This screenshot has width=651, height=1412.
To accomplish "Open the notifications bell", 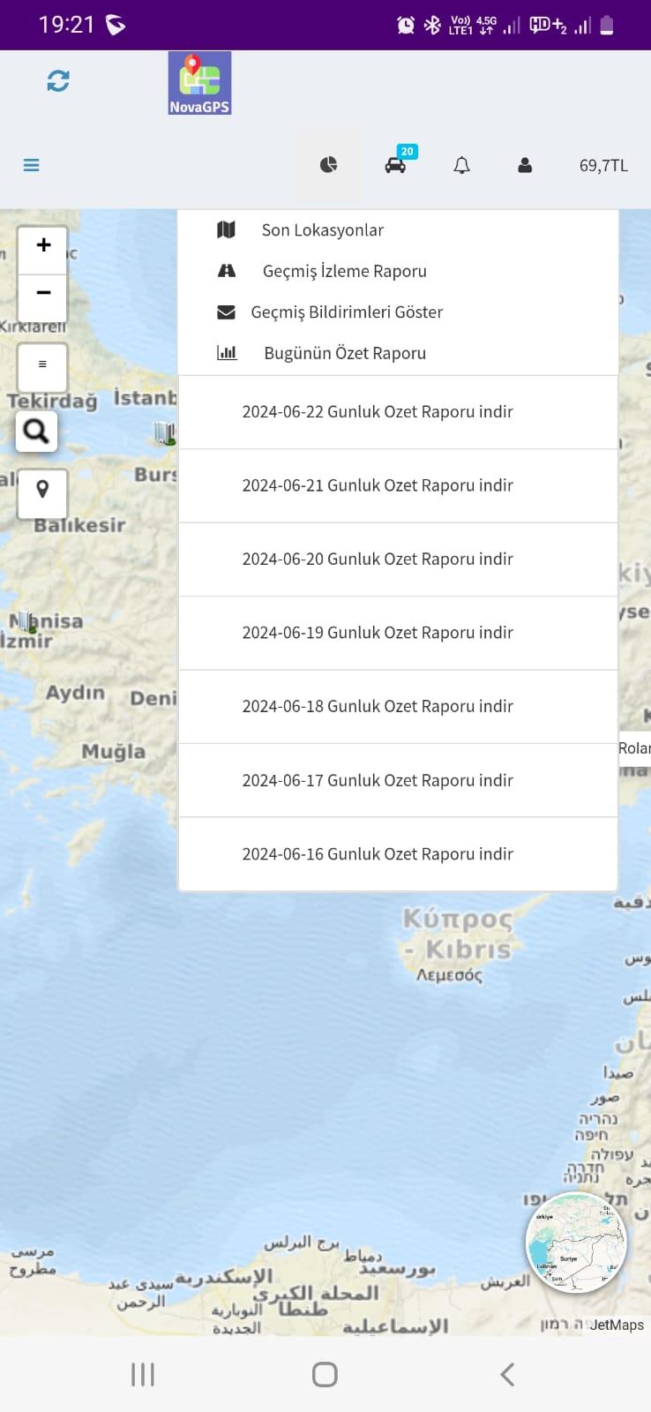I will click(x=461, y=165).
